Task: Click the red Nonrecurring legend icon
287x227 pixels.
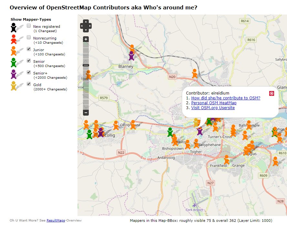Action: click(x=14, y=40)
